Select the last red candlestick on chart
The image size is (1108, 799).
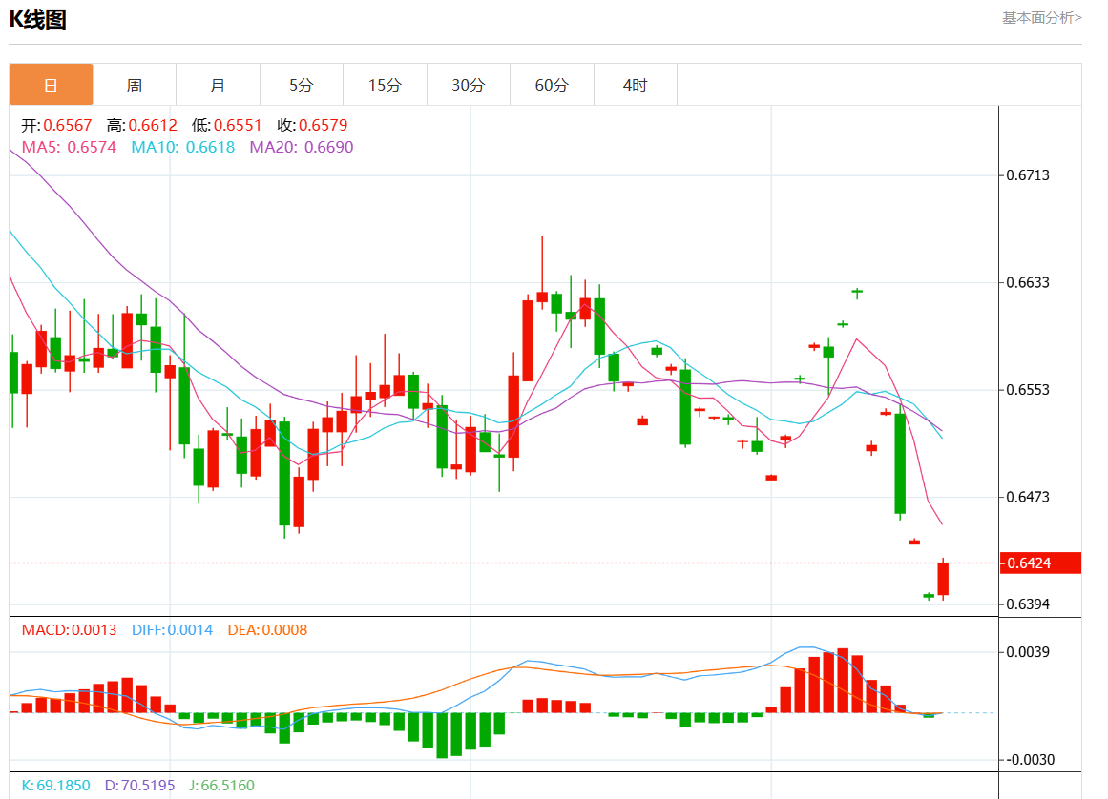pos(943,579)
